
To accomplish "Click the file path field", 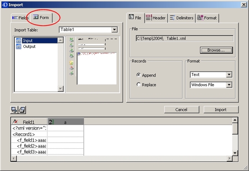I will [184, 38].
